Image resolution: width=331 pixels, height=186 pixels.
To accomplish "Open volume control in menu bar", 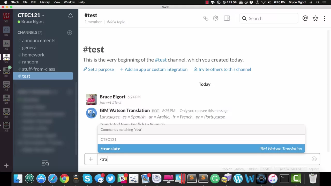I will click(269, 2).
